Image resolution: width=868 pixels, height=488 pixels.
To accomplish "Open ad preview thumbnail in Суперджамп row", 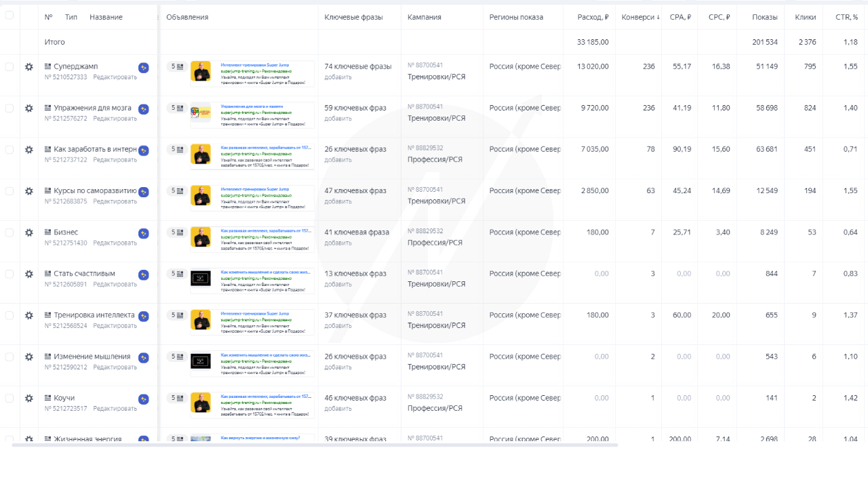I will [x=201, y=72].
